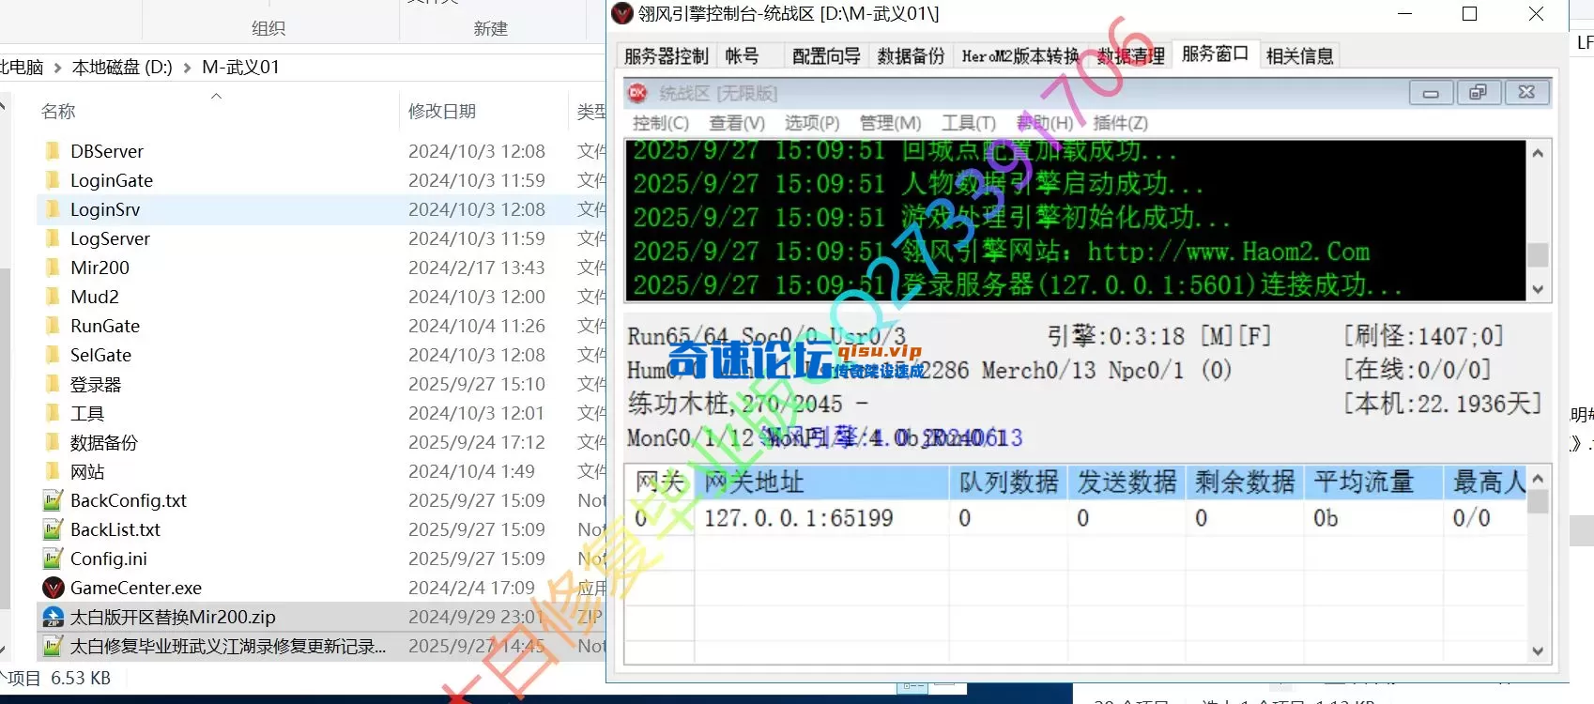
Task: Click the 统战区 inner window red icon
Action: (638, 93)
